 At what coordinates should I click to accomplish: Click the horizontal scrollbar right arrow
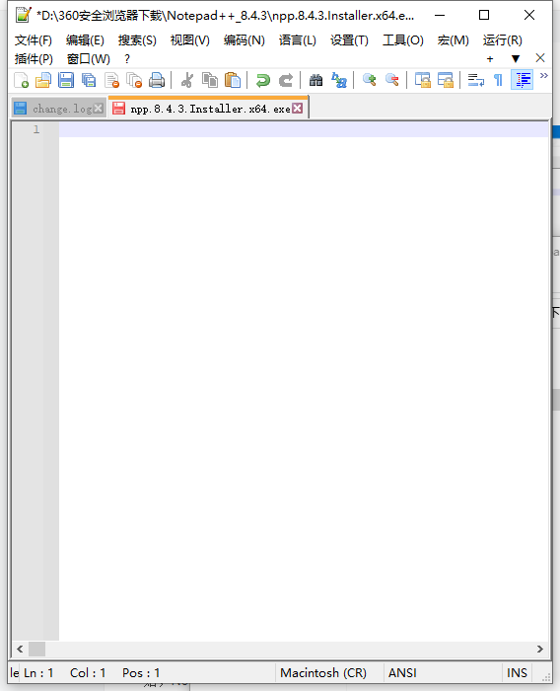pos(540,649)
